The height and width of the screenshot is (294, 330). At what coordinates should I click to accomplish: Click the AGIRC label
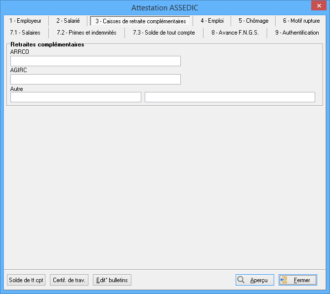(x=18, y=70)
